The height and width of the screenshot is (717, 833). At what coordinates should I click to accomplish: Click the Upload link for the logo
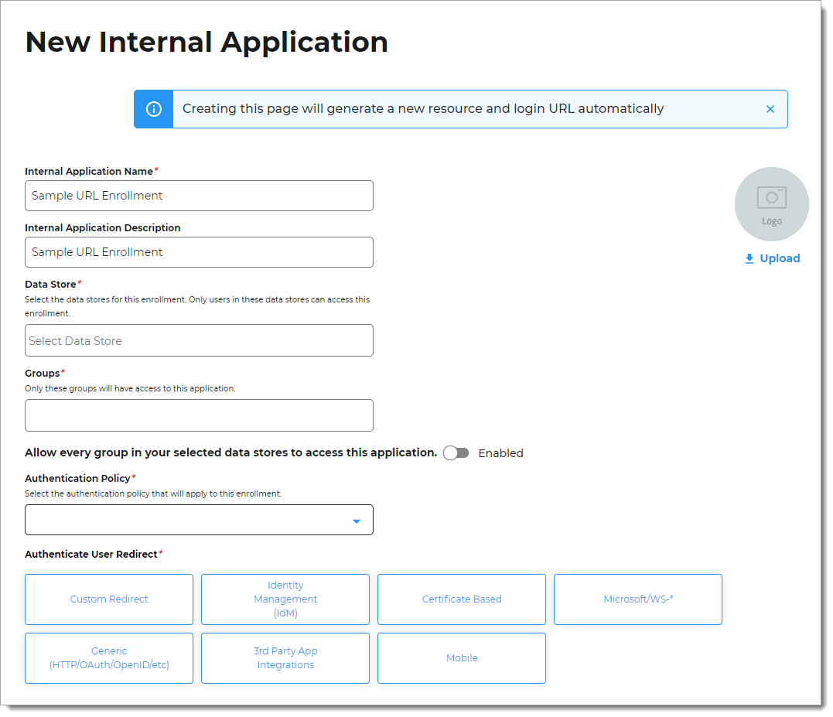click(x=779, y=258)
